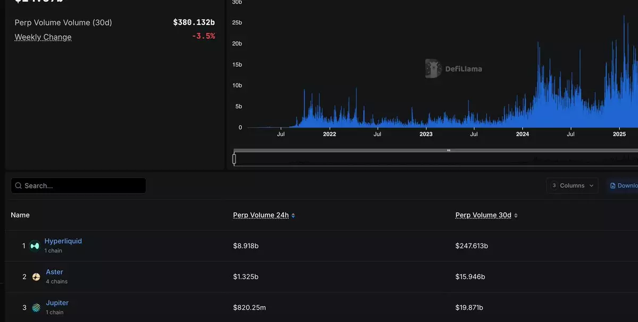Click Hyperliquid's $247.613b 30d volume
Viewport: 638px width, 322px height.
472,246
